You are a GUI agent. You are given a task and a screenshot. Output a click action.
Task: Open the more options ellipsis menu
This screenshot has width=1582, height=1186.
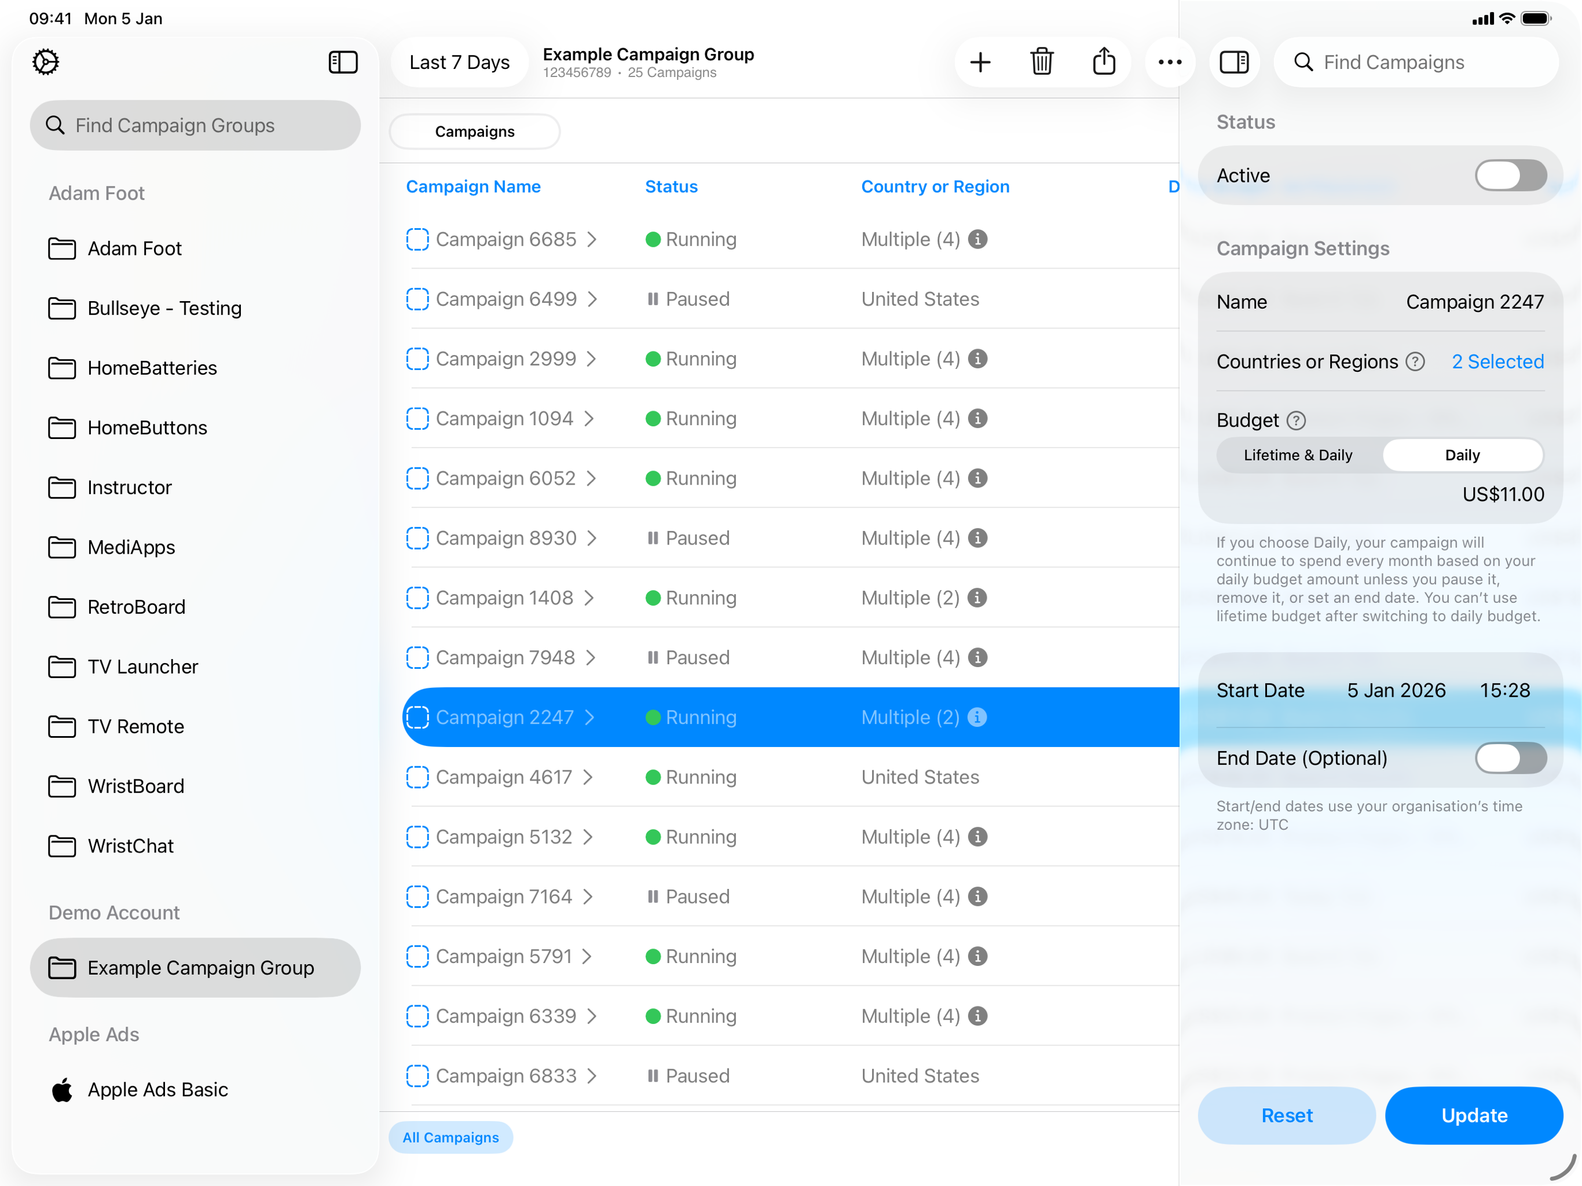pos(1169,62)
